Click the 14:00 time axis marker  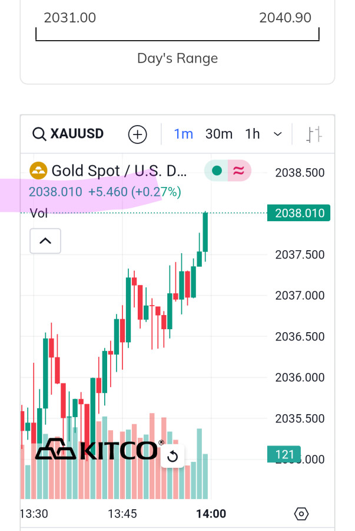click(x=211, y=514)
